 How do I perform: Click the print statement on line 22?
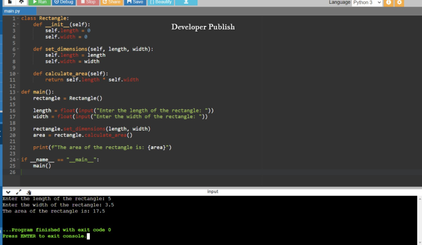click(102, 147)
